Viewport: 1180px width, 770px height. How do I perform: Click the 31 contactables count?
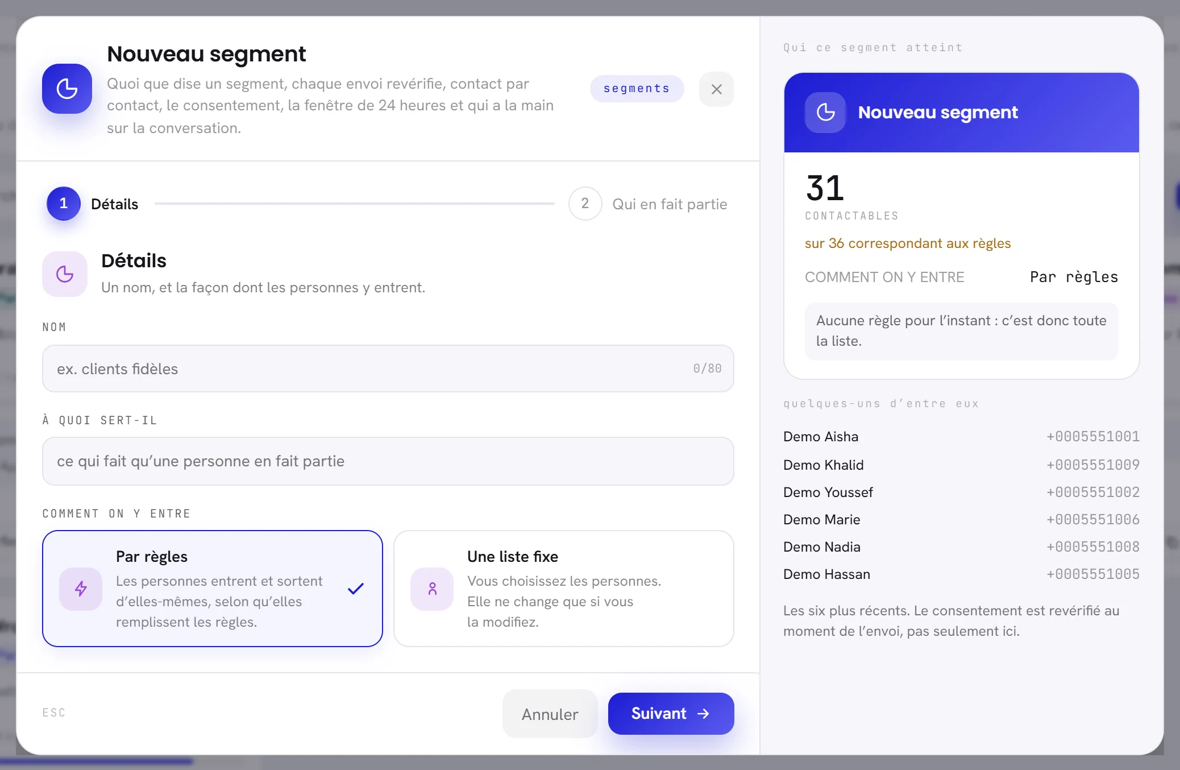[825, 188]
